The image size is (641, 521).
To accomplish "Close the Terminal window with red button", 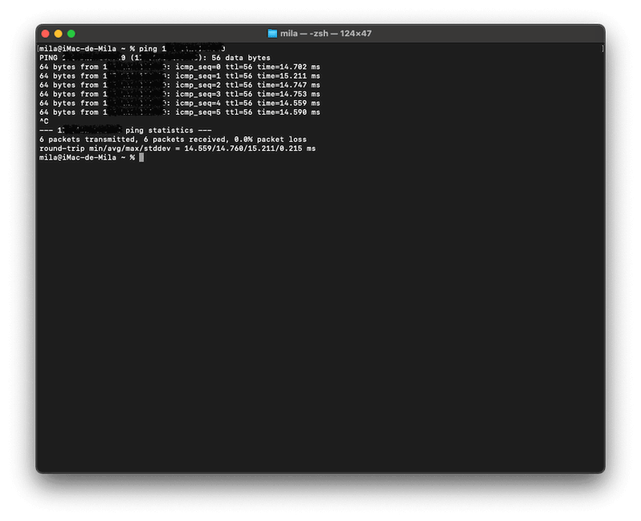I will tap(45, 34).
